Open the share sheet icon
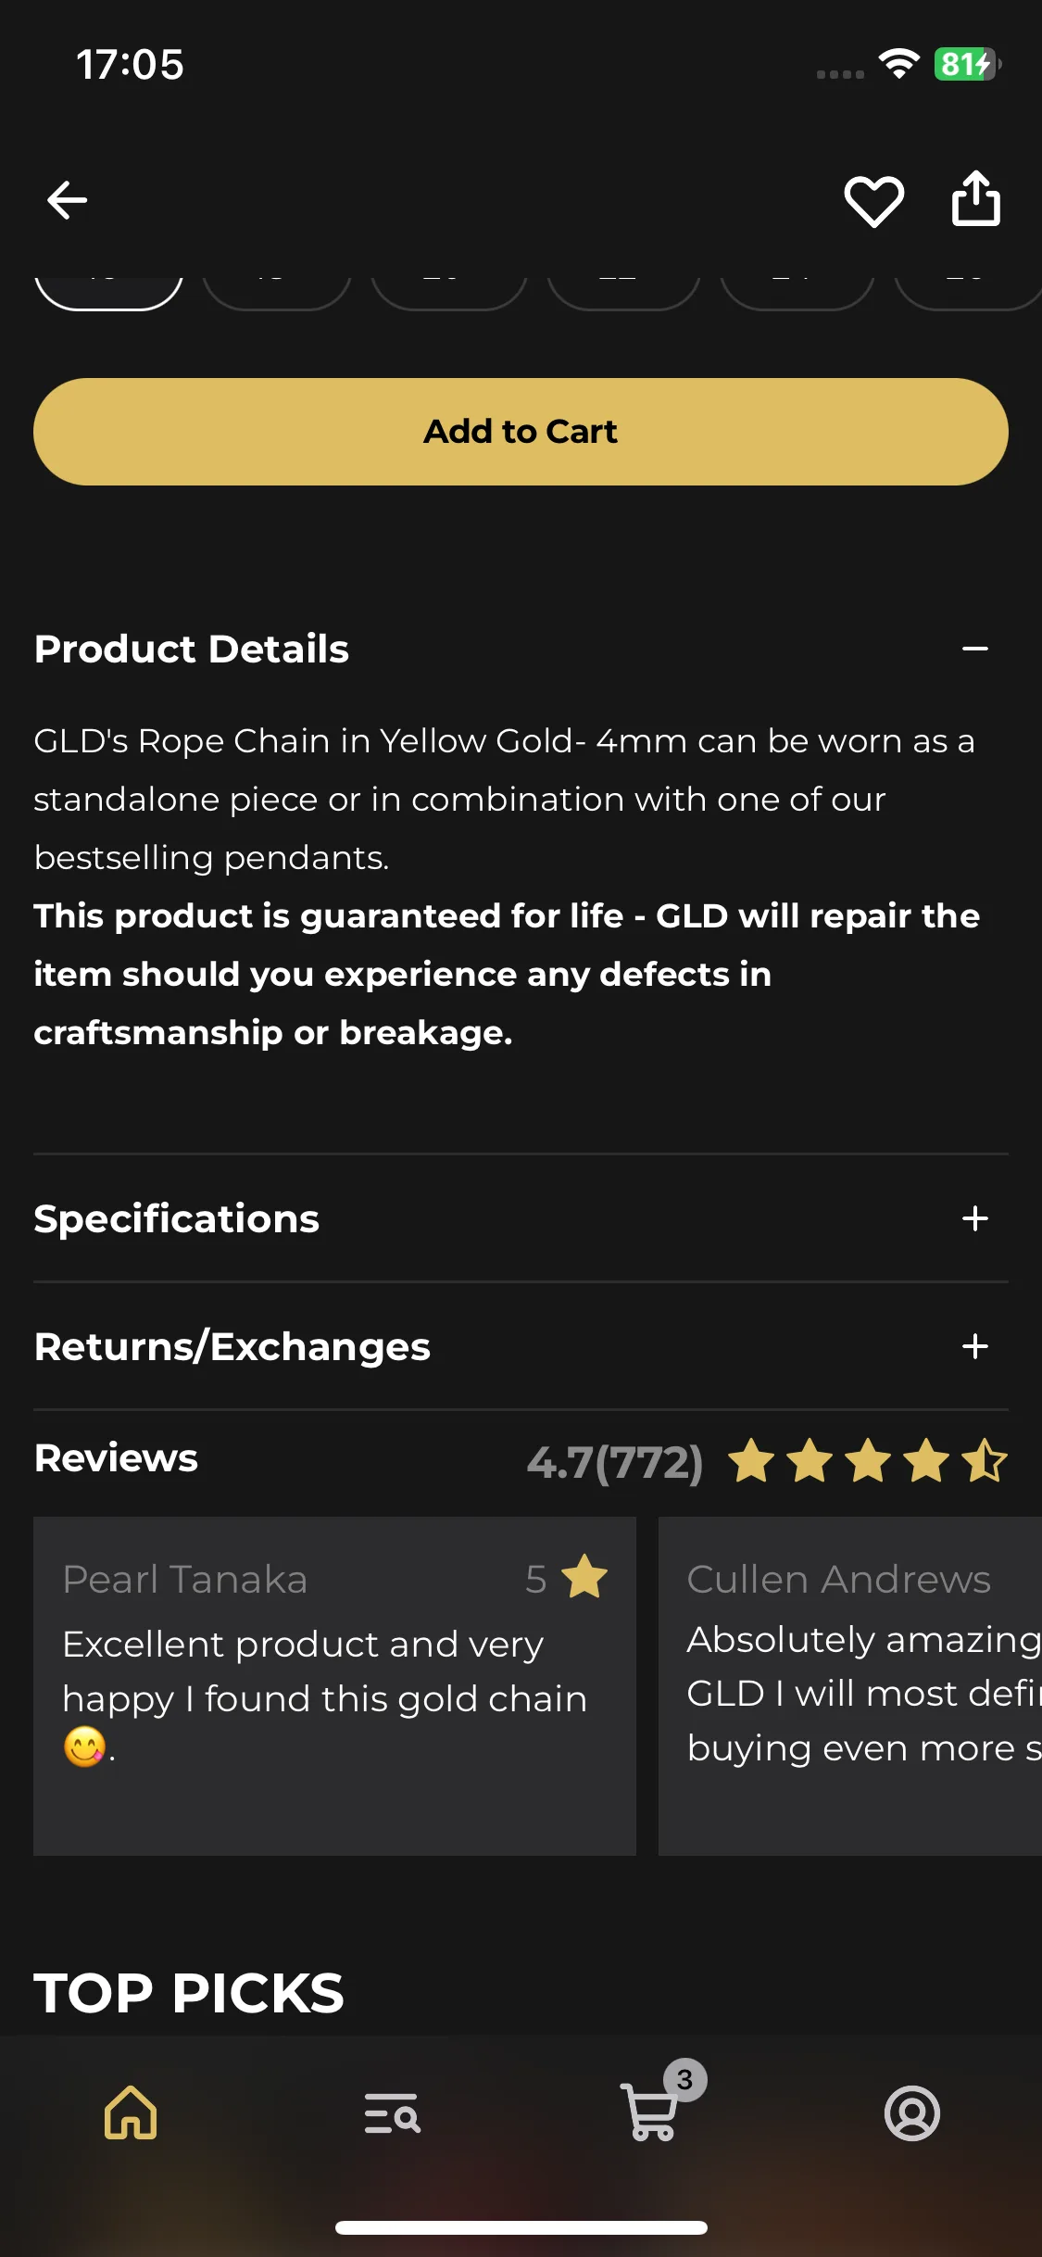 tap(976, 198)
